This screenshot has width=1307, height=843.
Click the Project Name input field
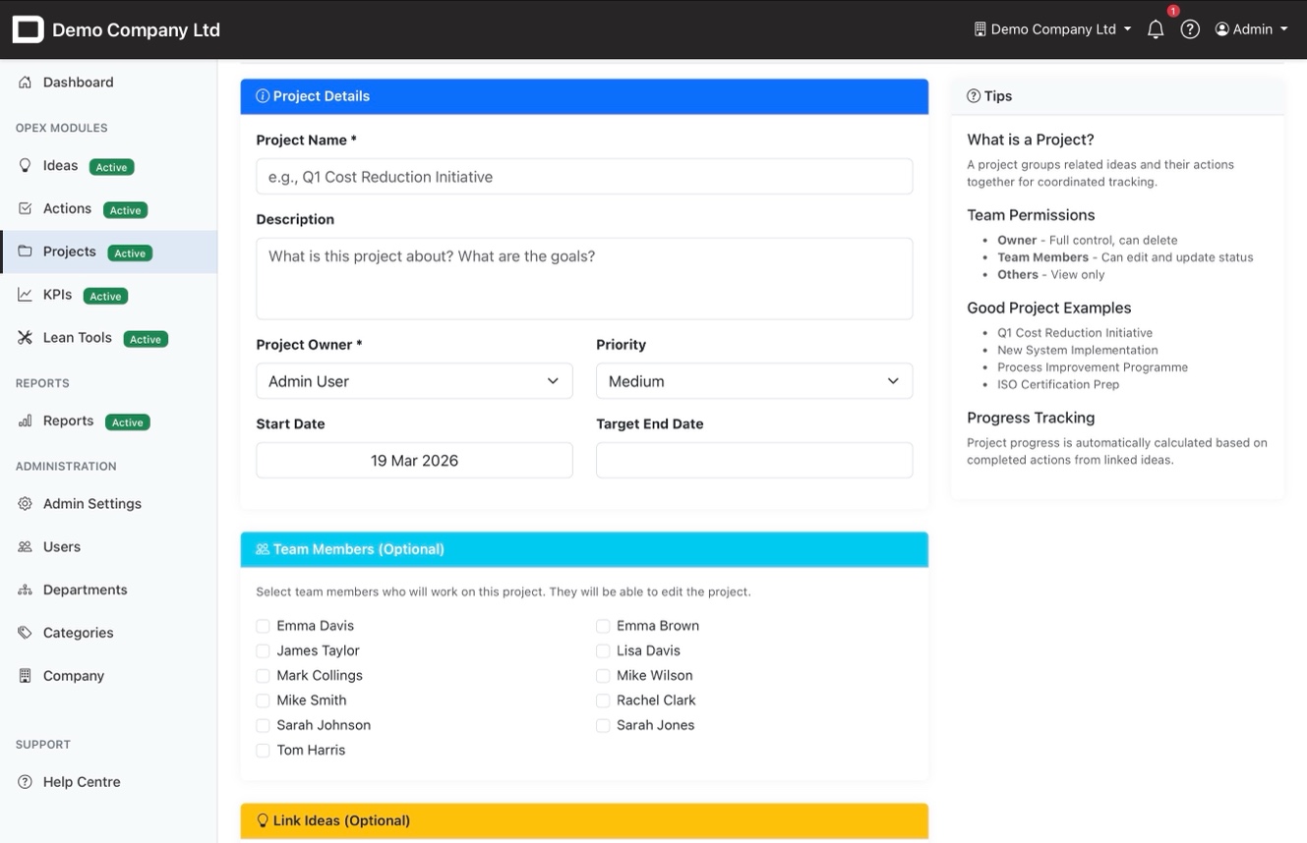584,177
